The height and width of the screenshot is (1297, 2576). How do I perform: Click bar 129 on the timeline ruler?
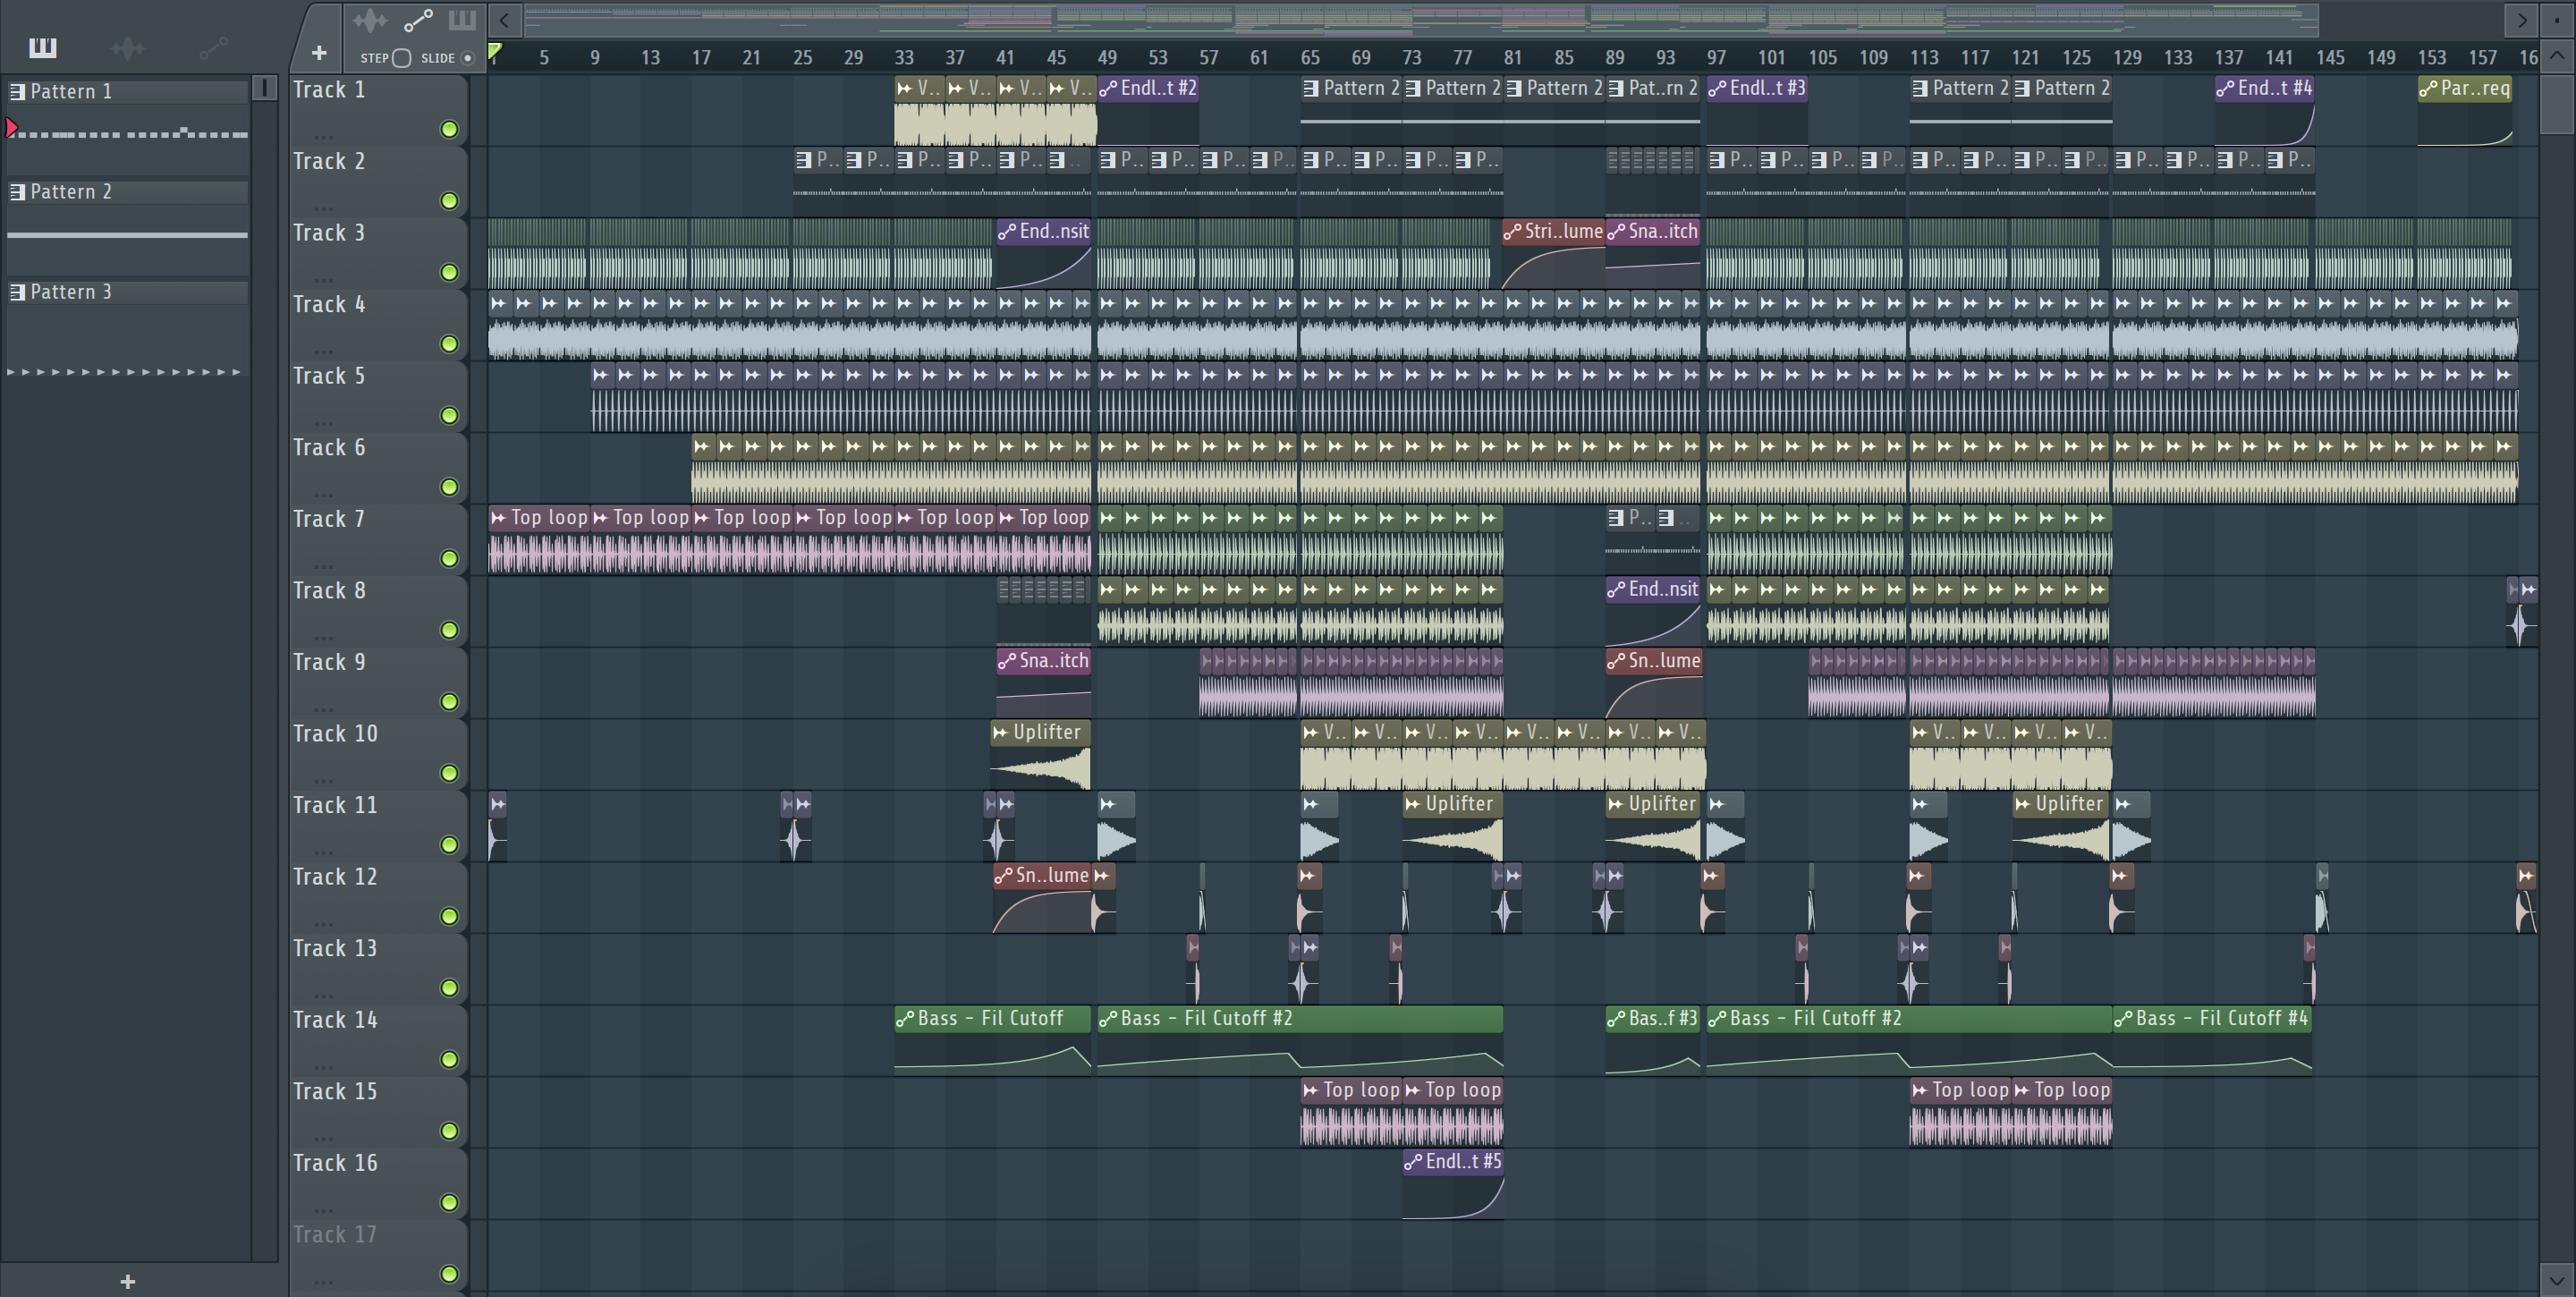[2127, 58]
